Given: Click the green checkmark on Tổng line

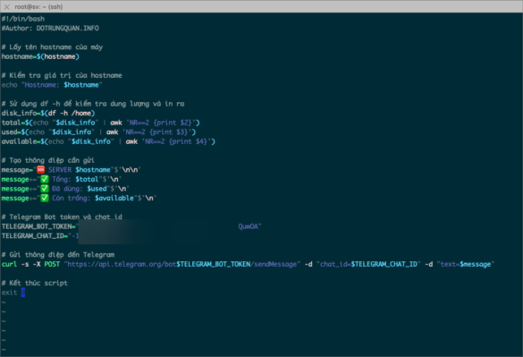Looking at the screenshot, I should tap(45, 179).
